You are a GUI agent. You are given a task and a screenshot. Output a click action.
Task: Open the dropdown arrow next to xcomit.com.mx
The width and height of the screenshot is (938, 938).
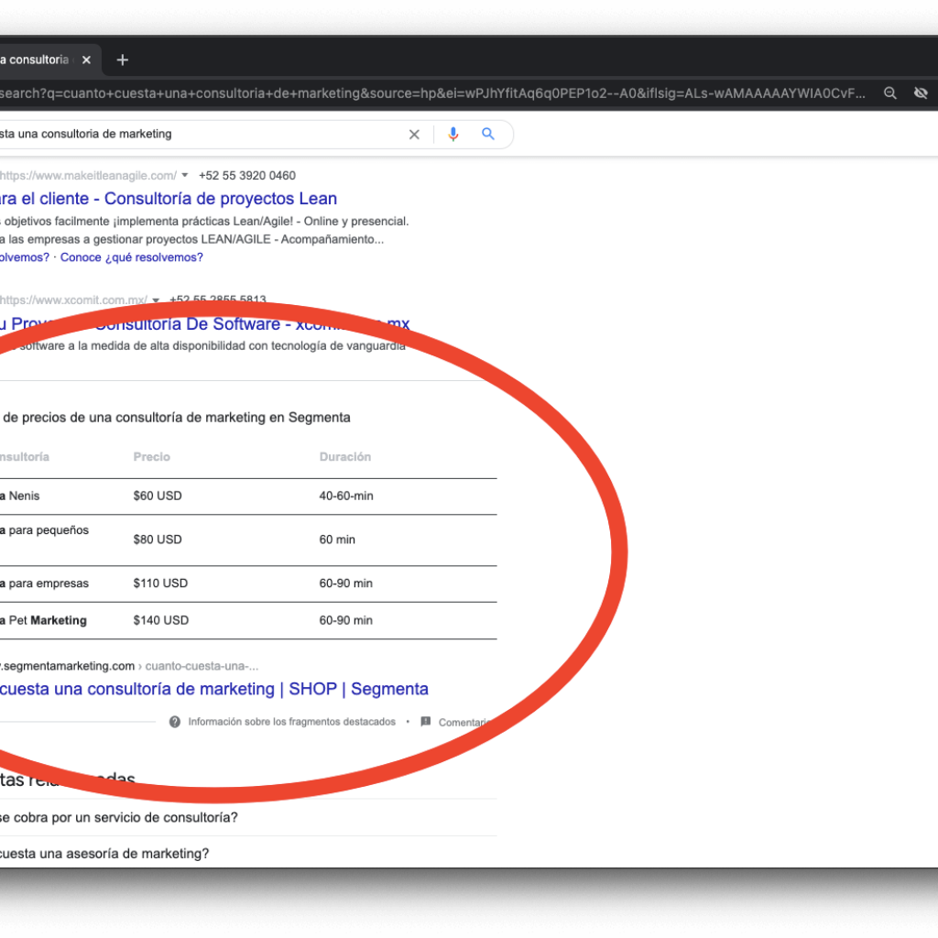[x=156, y=300]
